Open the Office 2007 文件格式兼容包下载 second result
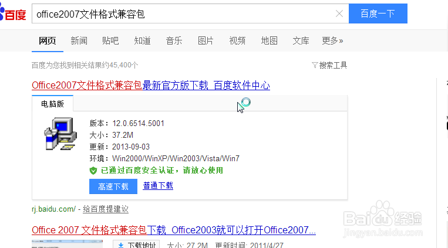Viewport: 448px width, 248px height. pos(174,230)
